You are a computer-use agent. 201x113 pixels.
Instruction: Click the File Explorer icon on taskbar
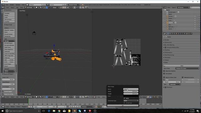[54, 111]
